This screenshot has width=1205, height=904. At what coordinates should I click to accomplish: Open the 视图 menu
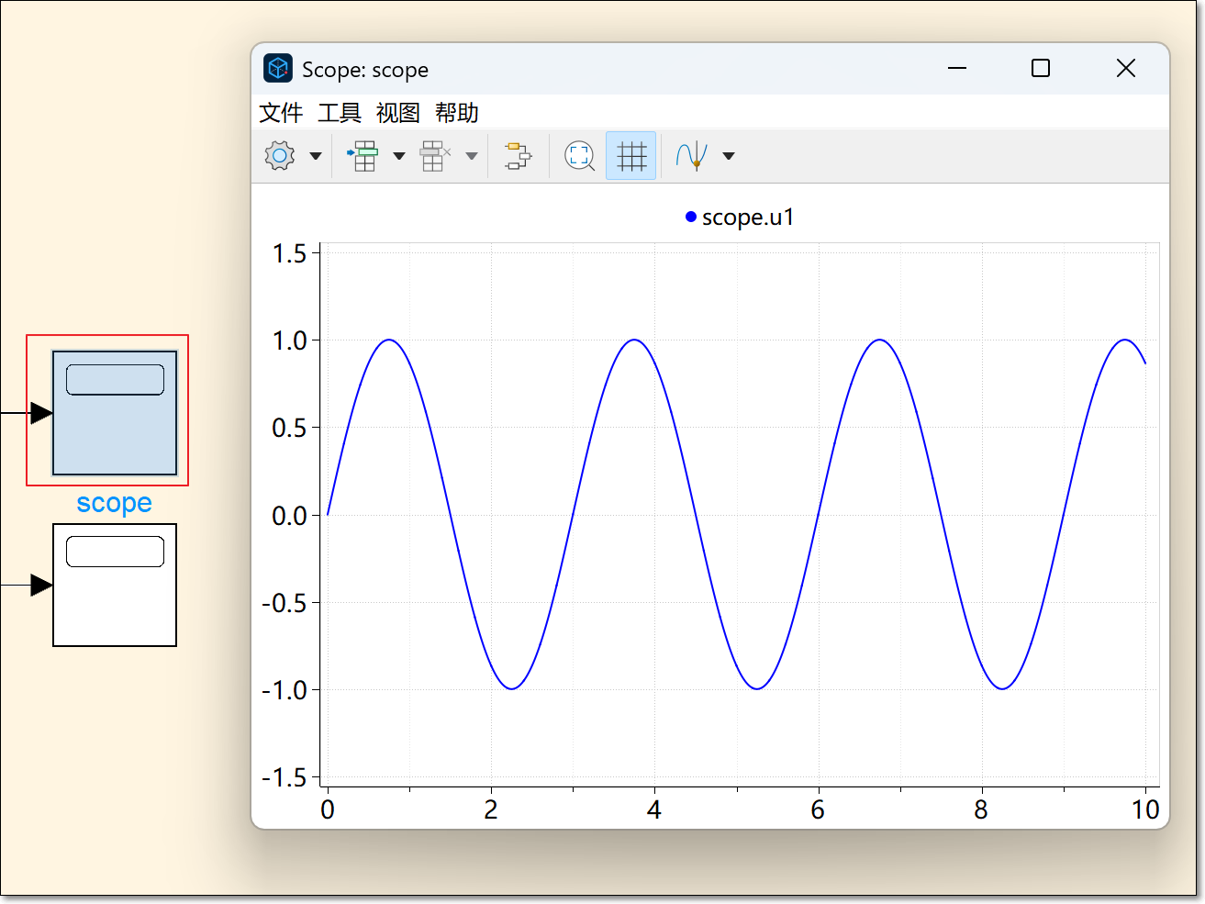coord(398,113)
